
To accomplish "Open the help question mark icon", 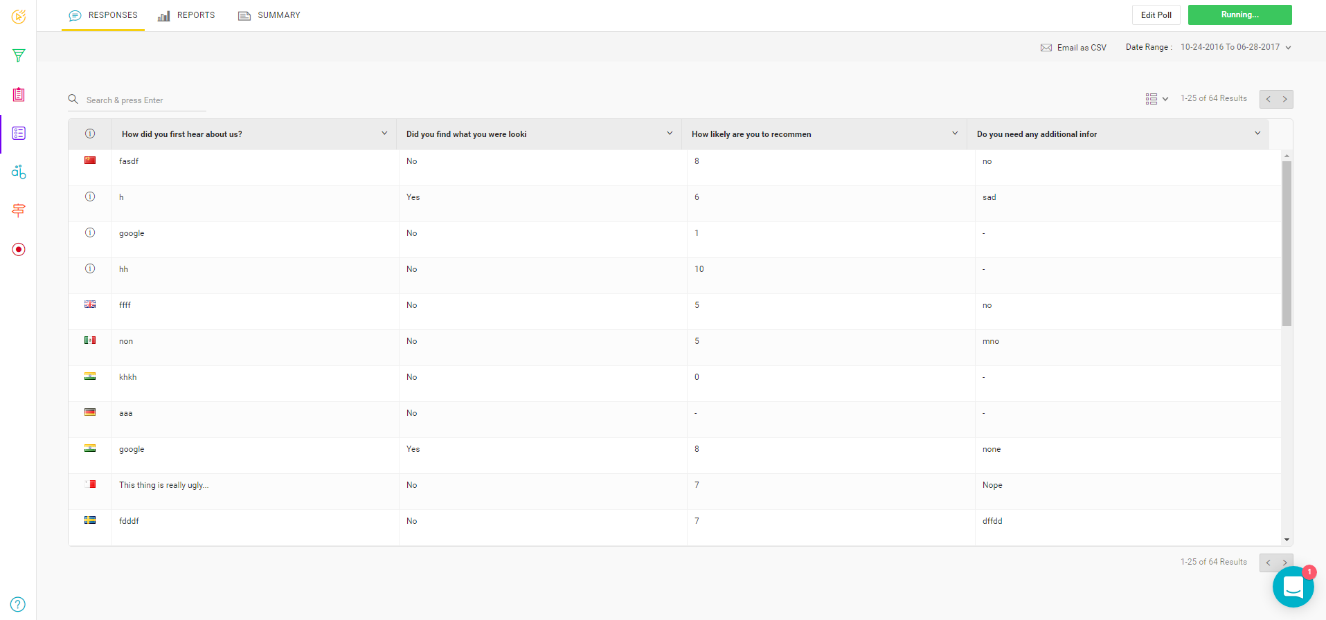I will [19, 603].
